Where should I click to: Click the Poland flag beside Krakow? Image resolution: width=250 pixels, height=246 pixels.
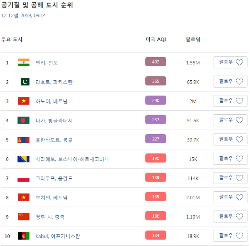click(x=24, y=178)
